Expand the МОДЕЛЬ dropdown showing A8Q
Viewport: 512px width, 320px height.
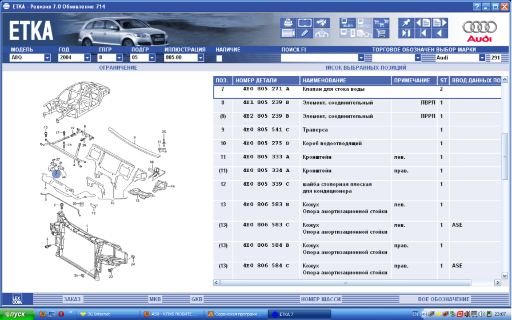click(x=47, y=58)
